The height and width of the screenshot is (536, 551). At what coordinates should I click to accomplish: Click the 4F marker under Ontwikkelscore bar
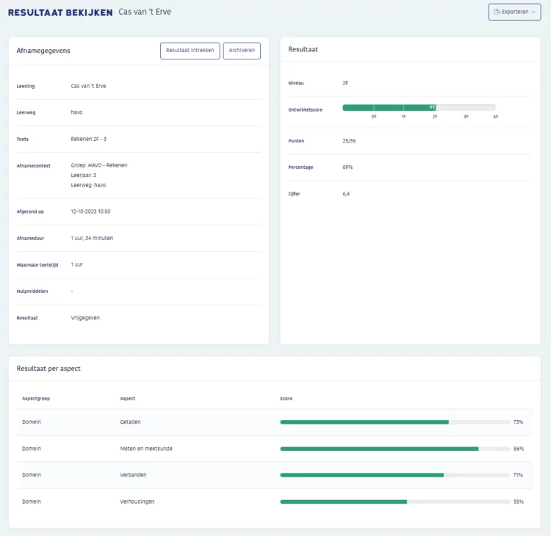[x=495, y=117]
